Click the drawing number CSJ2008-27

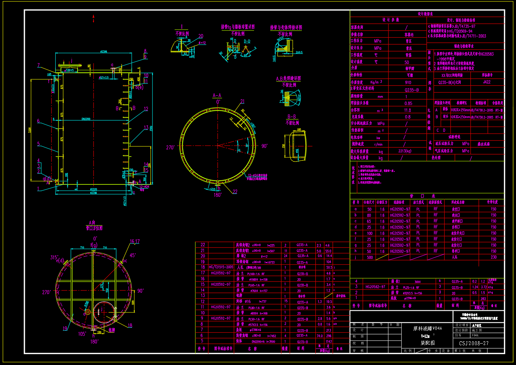(473, 343)
